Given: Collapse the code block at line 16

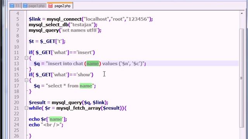Looking at the screenshot, I should point(26,80).
